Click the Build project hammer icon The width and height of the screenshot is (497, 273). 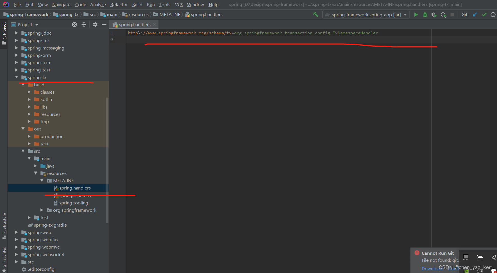(316, 14)
